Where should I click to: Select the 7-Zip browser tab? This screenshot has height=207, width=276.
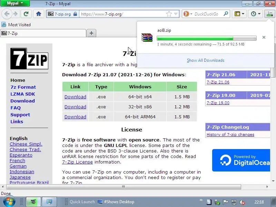(43, 33)
